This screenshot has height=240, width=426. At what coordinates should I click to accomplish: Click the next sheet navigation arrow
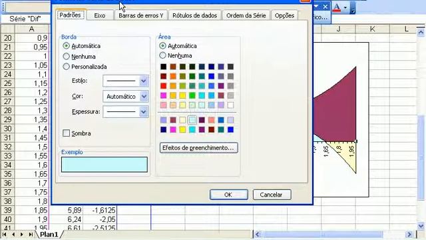tap(22, 234)
